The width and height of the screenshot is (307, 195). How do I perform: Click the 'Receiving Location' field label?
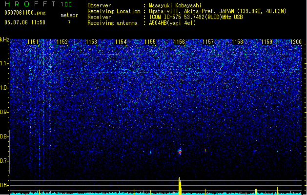pos(114,11)
